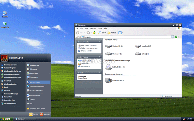Launch Notepad from Start menu
194x121 pixels.
pos(6,90)
